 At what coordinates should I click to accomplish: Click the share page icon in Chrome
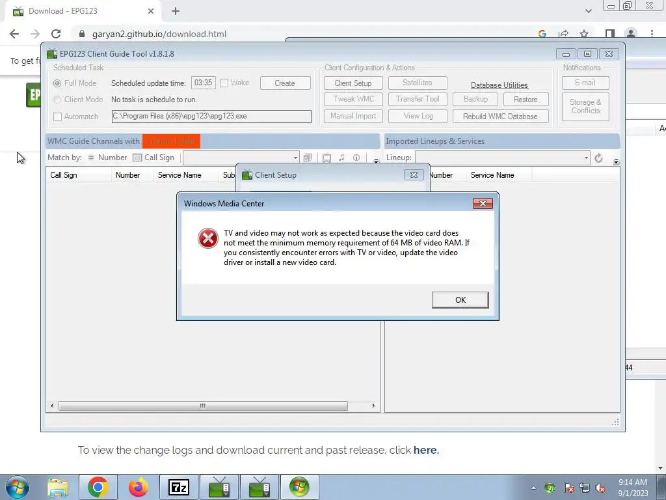pos(564,34)
